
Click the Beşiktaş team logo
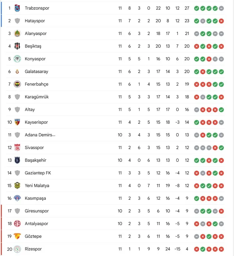click(17, 46)
